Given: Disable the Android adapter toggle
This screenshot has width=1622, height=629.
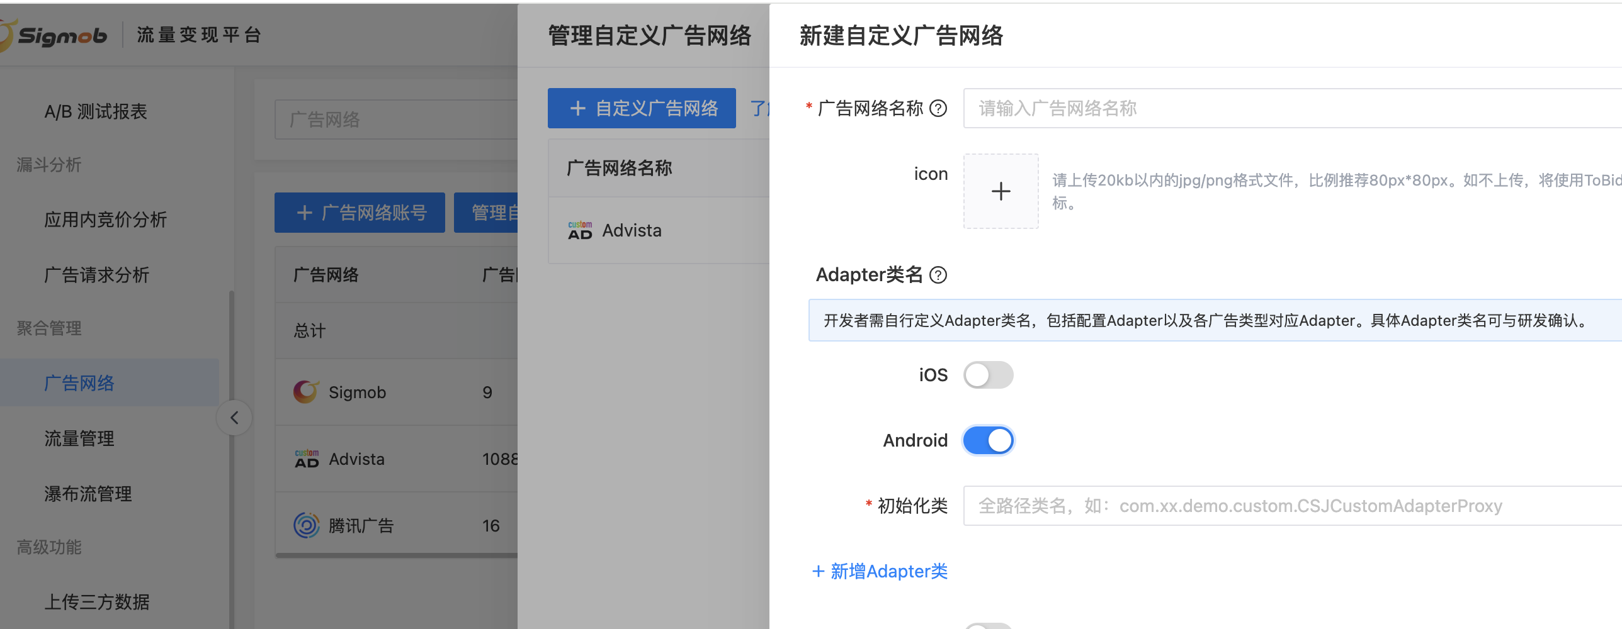Looking at the screenshot, I should (988, 440).
